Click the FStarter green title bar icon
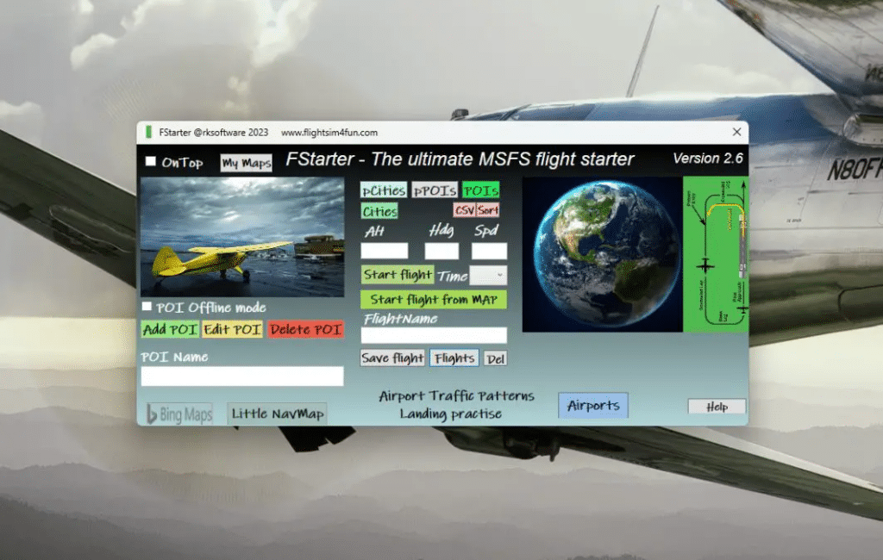Screen dimensions: 883x560 [149, 133]
